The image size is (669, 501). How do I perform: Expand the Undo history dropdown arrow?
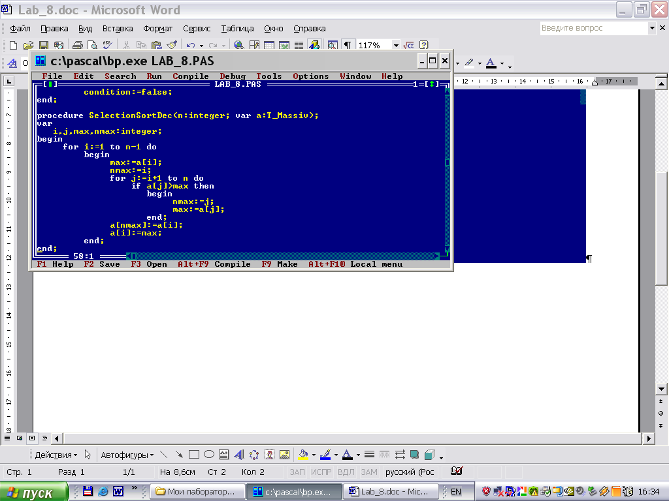[201, 45]
